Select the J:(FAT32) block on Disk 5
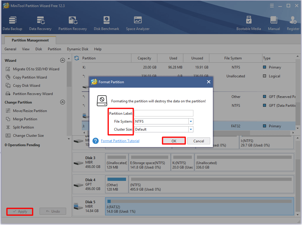Image resolution: width=302 pixels, height=225 pixels. pyautogui.click(x=200, y=206)
